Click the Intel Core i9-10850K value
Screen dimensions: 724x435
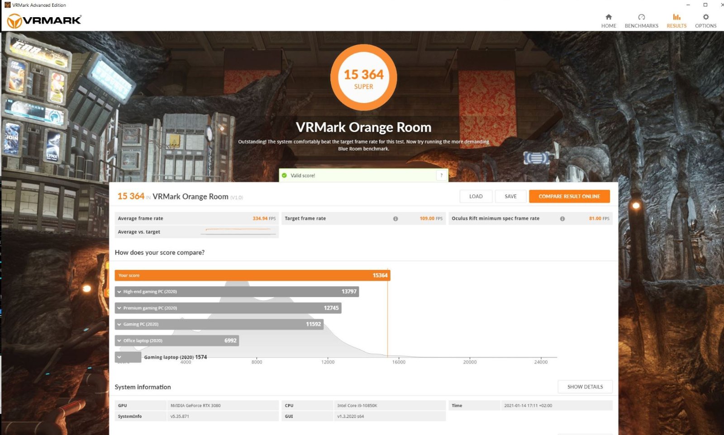coord(357,406)
